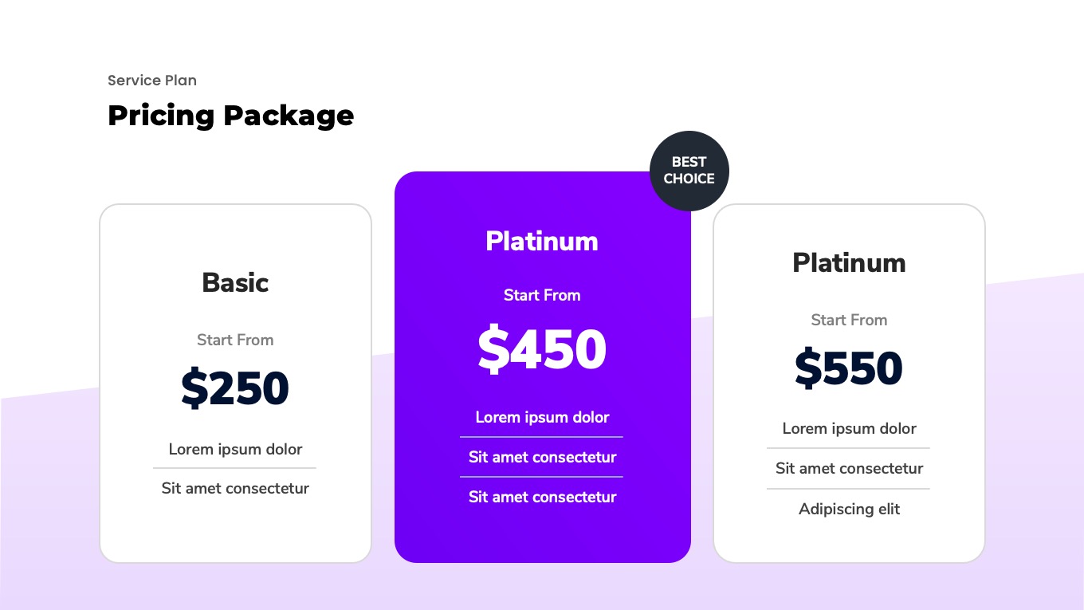Click the $550 price
Viewport: 1084px width, 610px height.
coord(849,368)
